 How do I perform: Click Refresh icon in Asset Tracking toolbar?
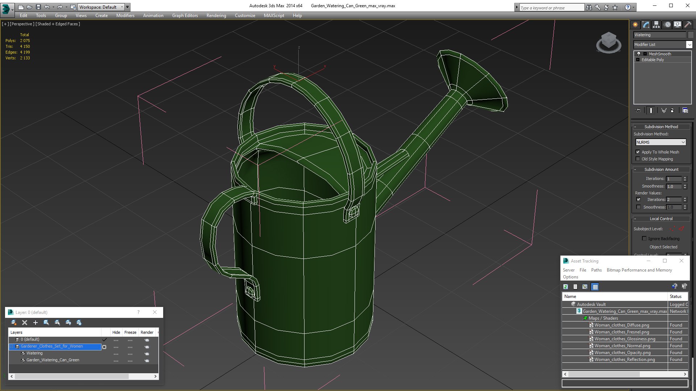pyautogui.click(x=565, y=287)
